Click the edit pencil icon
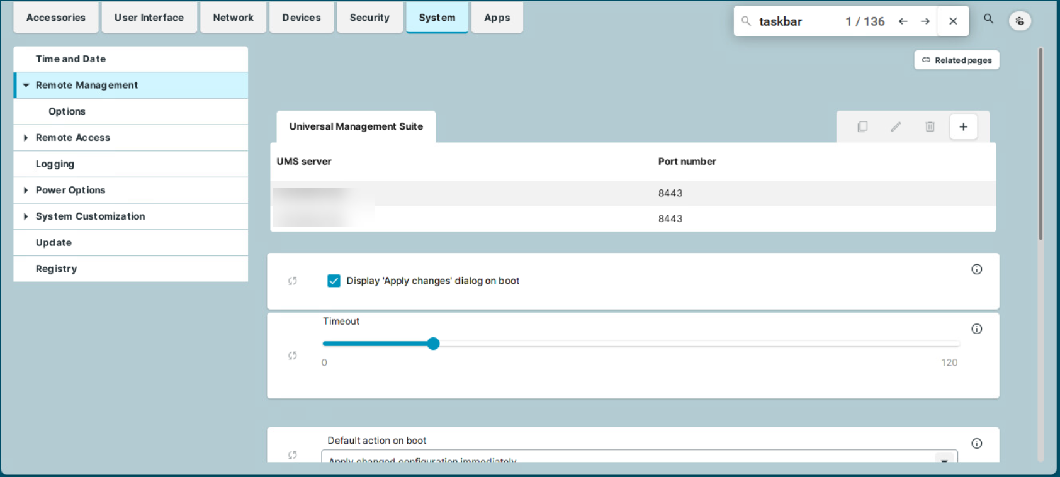Viewport: 1060px width, 477px height. (896, 126)
